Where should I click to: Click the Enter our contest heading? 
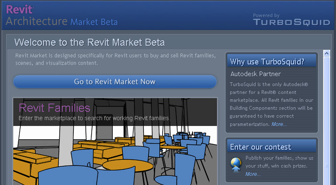pos(261,147)
